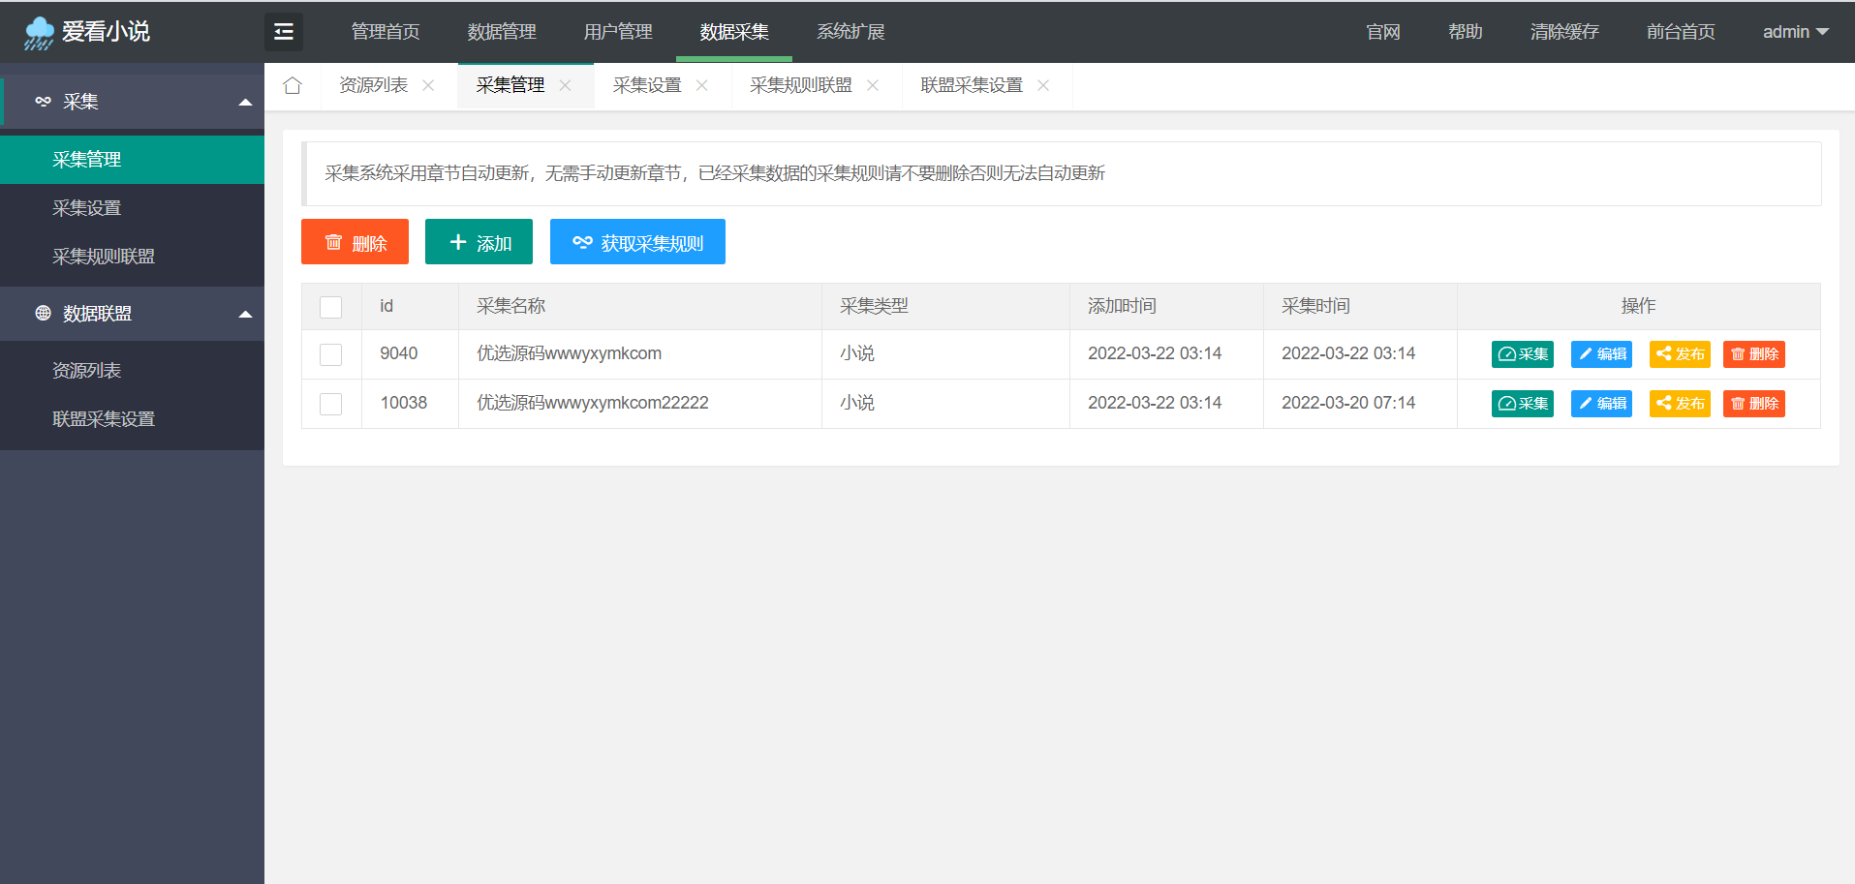1855x884 pixels.
Task: Open 帮助 link in header
Action: [x=1466, y=32]
